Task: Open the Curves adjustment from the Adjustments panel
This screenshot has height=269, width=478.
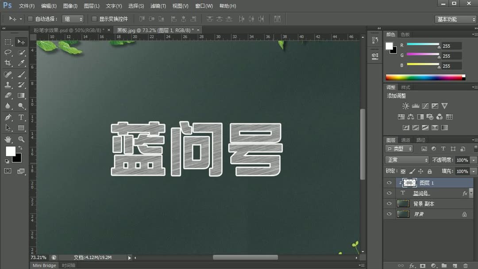Action: pos(425,106)
